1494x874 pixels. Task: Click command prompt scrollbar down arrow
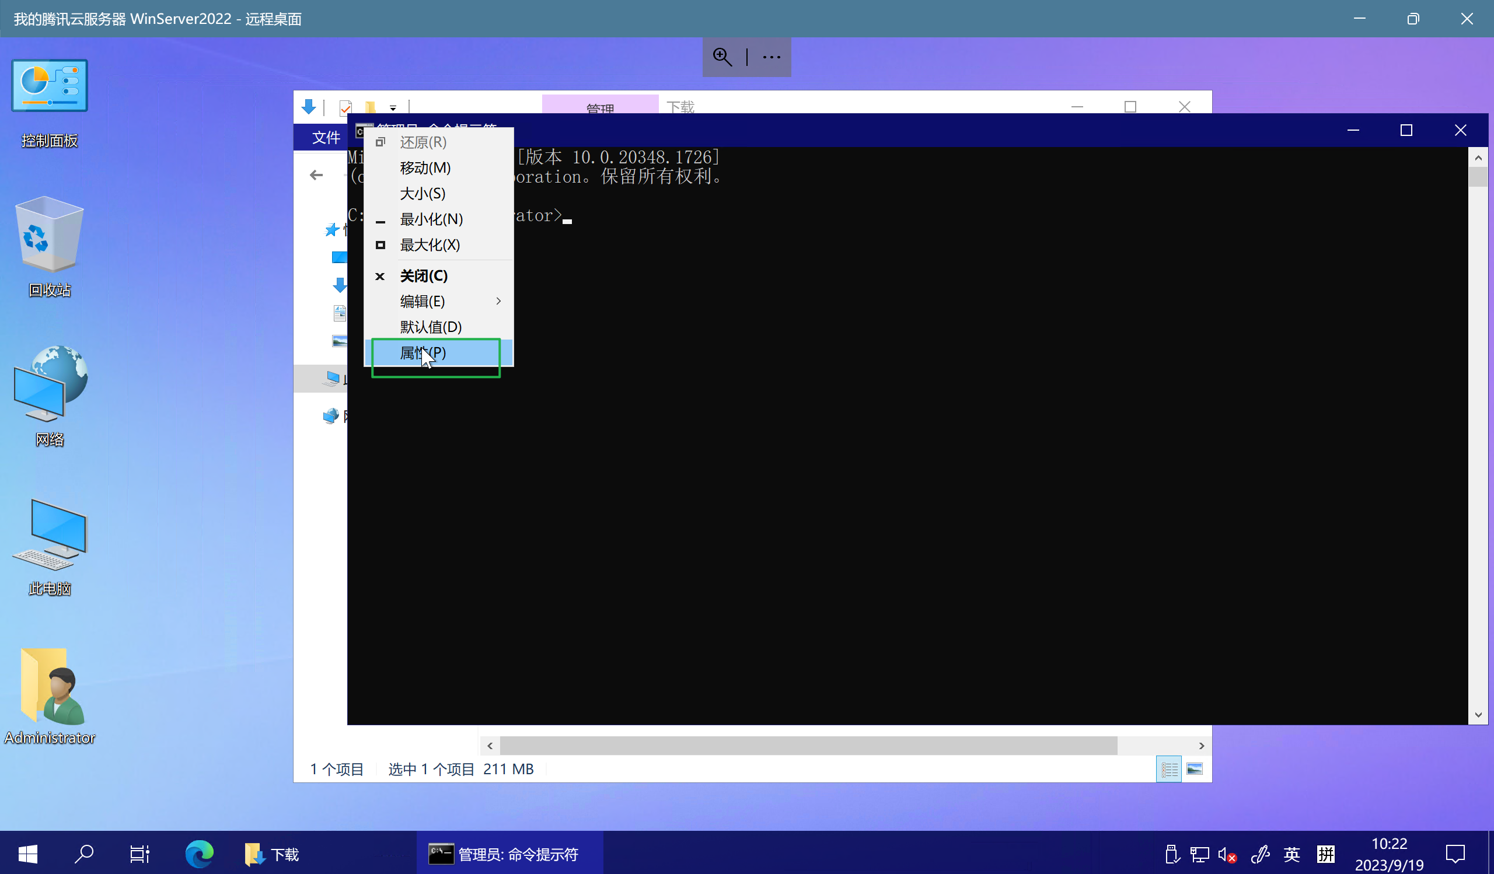click(1478, 715)
